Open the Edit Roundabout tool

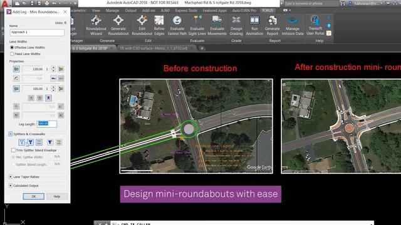point(142,25)
